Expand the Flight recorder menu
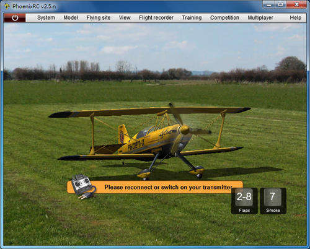Viewport: 310px width, 249px height. (156, 18)
